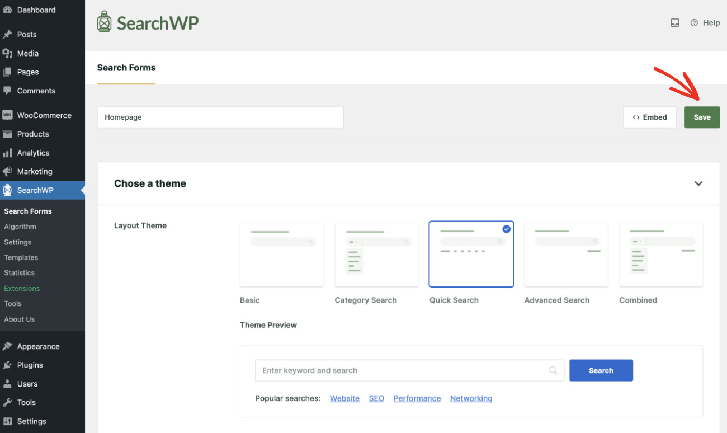Select the Combined layout theme
727x433 pixels.
[660, 254]
